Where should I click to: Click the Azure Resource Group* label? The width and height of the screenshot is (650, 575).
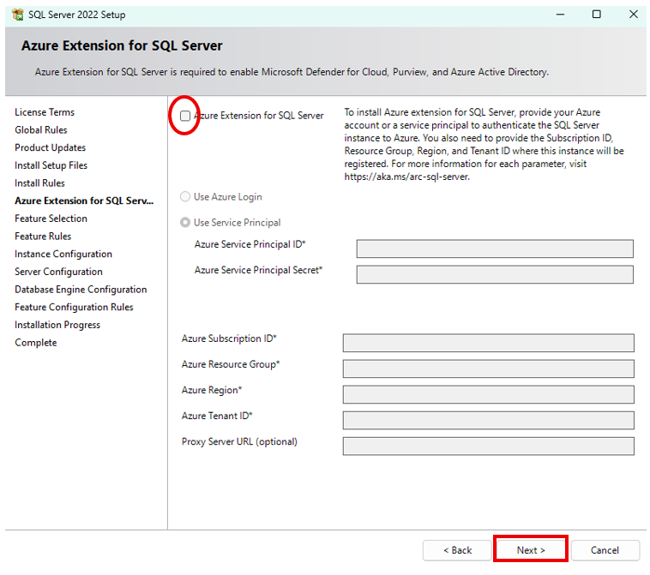(x=231, y=364)
